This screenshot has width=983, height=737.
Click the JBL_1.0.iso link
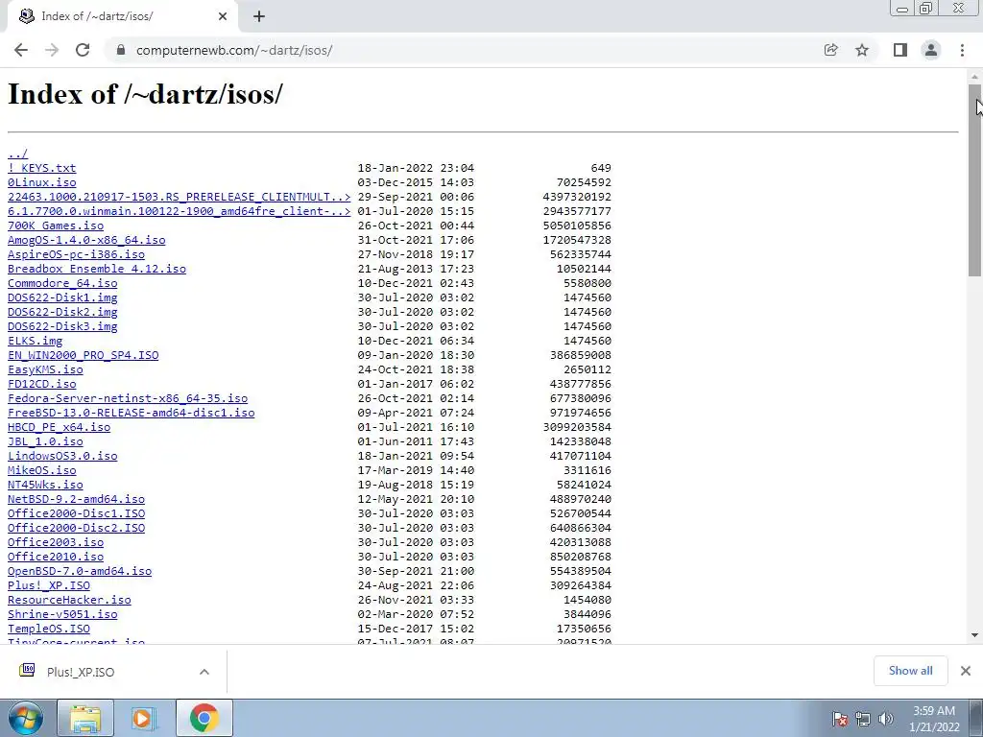(45, 441)
